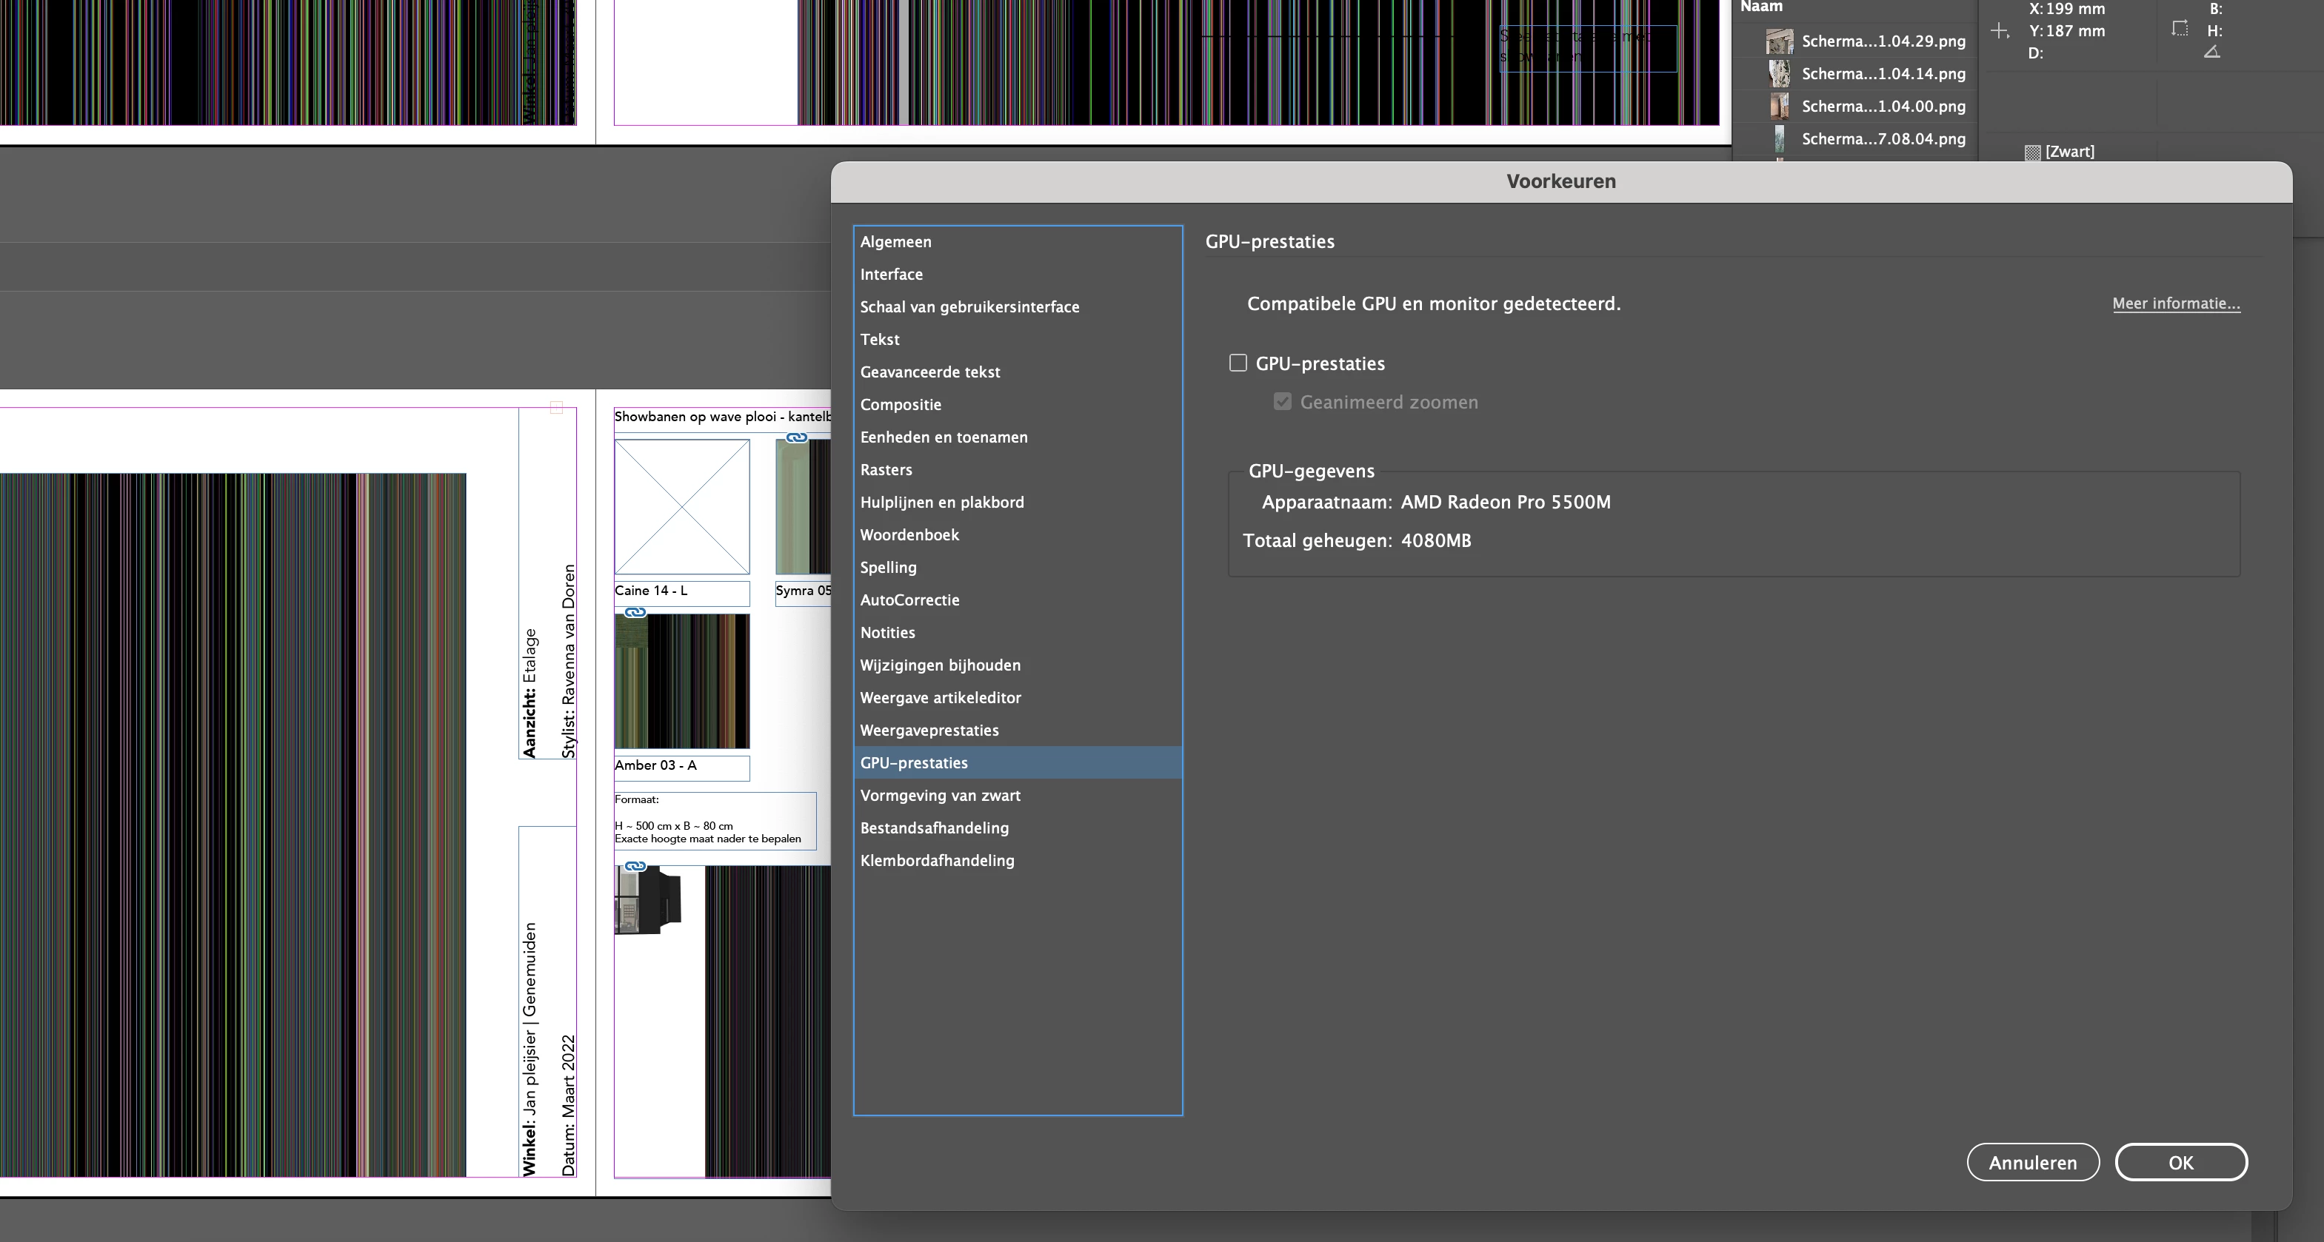
Task: Click the link badge on the Amber 03 image
Action: coord(635,612)
